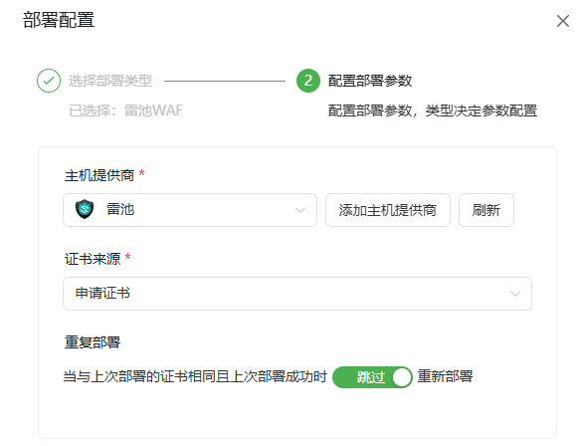Open the 申请证书 source selector
582x446 pixels.
click(x=297, y=294)
